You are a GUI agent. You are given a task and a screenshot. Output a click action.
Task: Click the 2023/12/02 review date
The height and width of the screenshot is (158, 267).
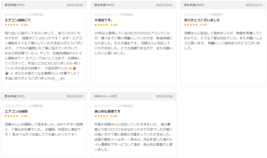pos(164,96)
